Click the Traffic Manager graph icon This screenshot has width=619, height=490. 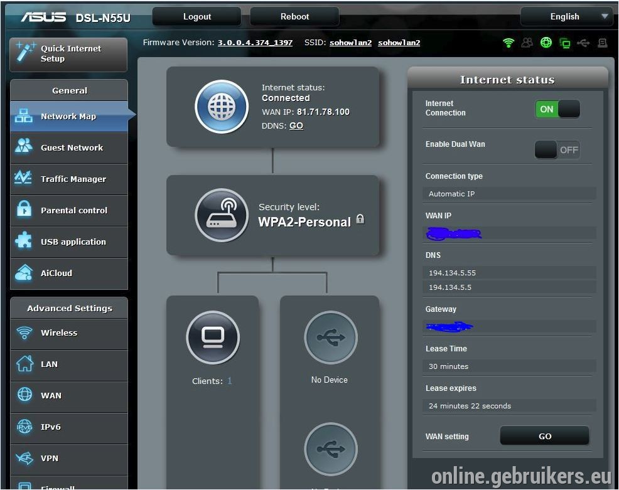[x=23, y=178]
